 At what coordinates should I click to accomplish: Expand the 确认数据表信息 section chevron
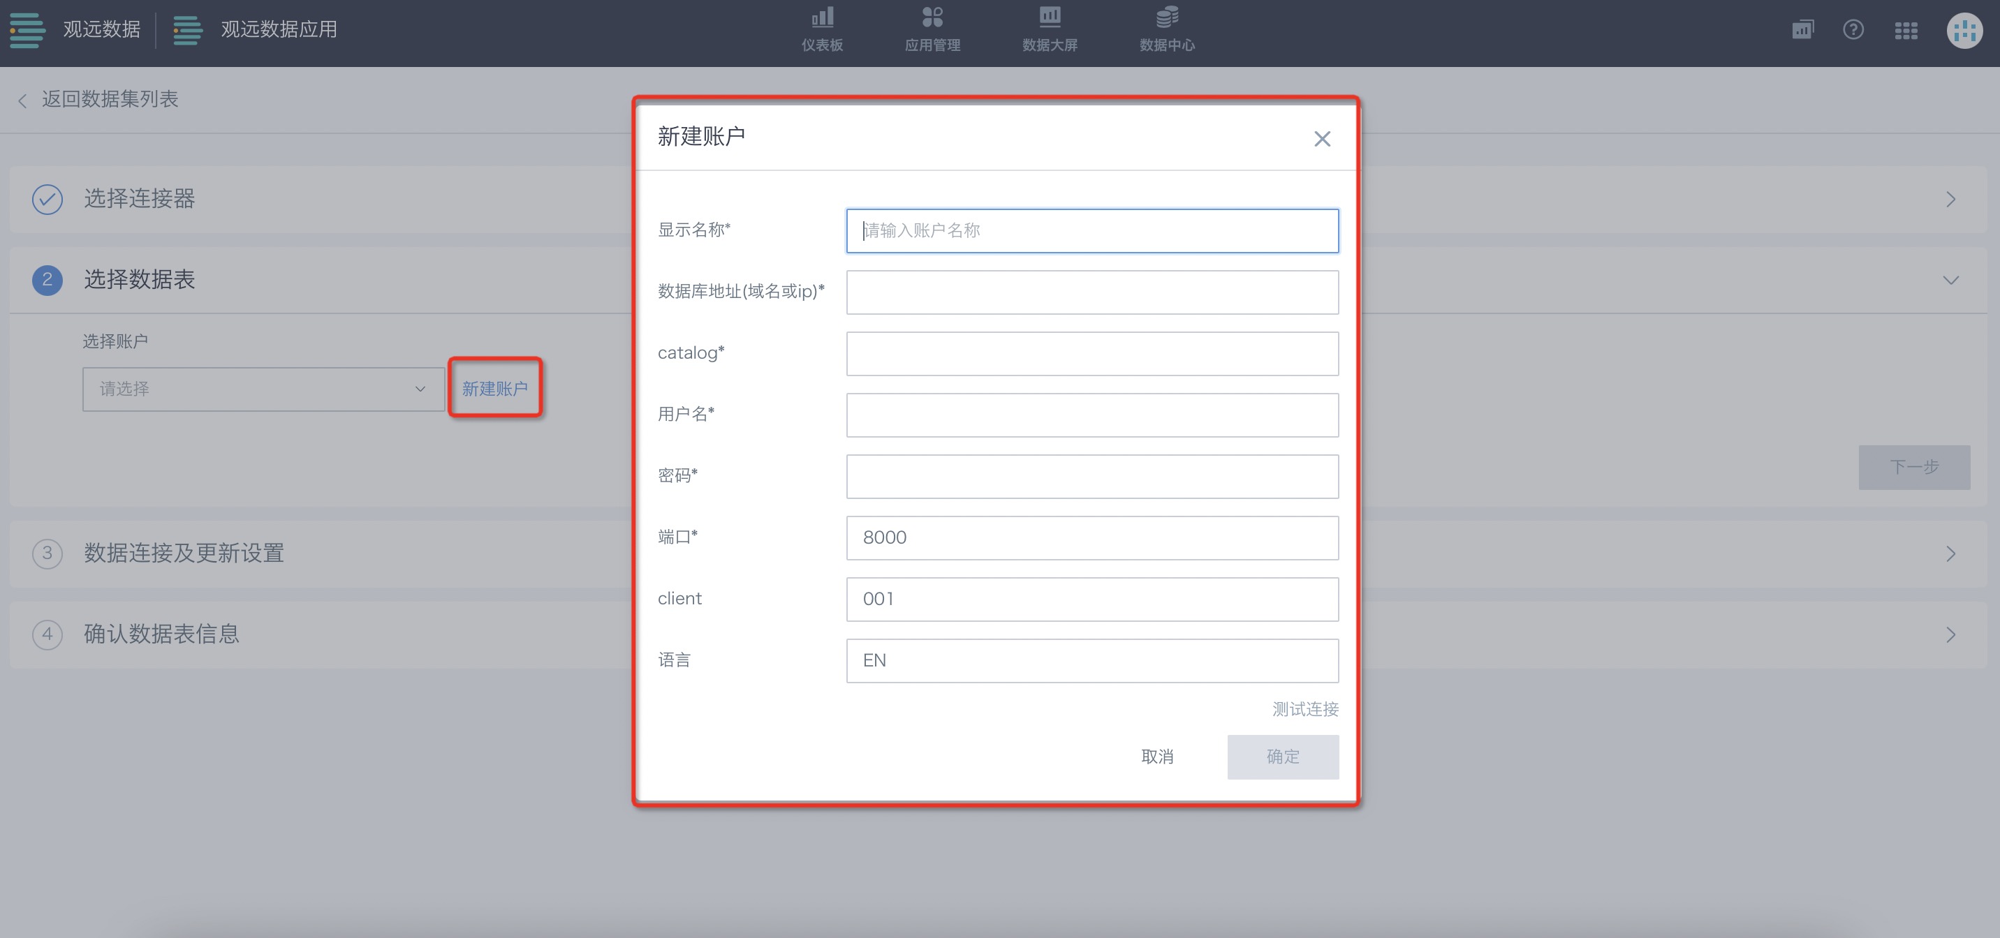[1950, 635]
